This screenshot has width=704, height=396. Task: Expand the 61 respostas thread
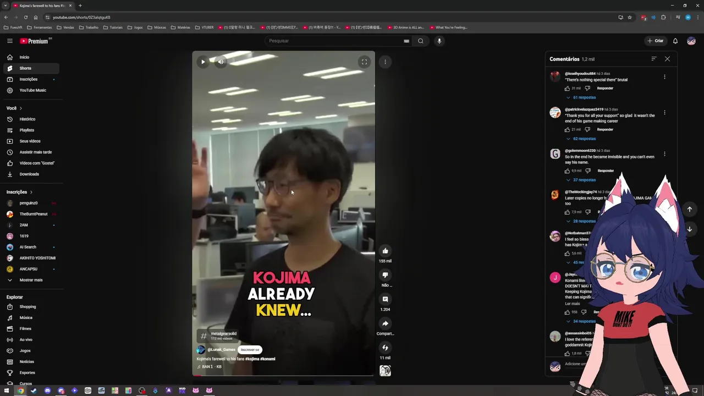tap(581, 97)
